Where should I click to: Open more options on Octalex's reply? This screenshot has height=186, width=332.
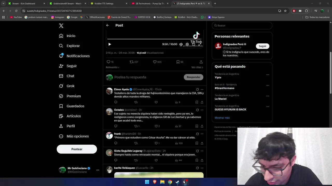[202, 110]
